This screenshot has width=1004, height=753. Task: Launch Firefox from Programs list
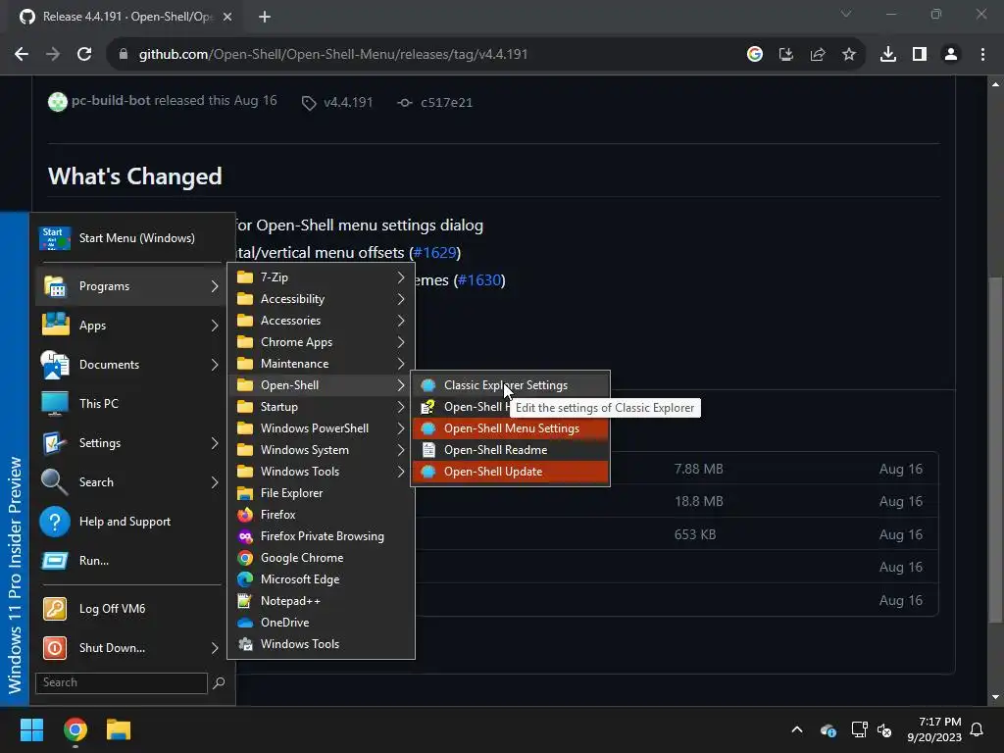pos(321,515)
